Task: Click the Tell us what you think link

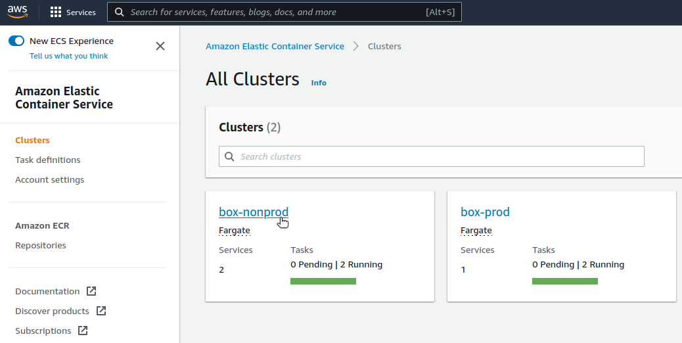Action: click(x=69, y=56)
